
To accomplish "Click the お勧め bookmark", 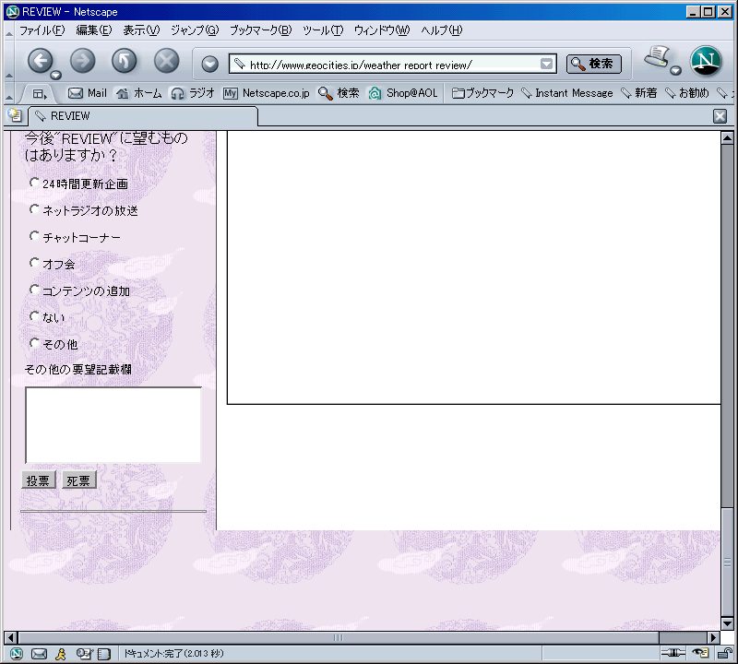I will pyautogui.click(x=687, y=93).
